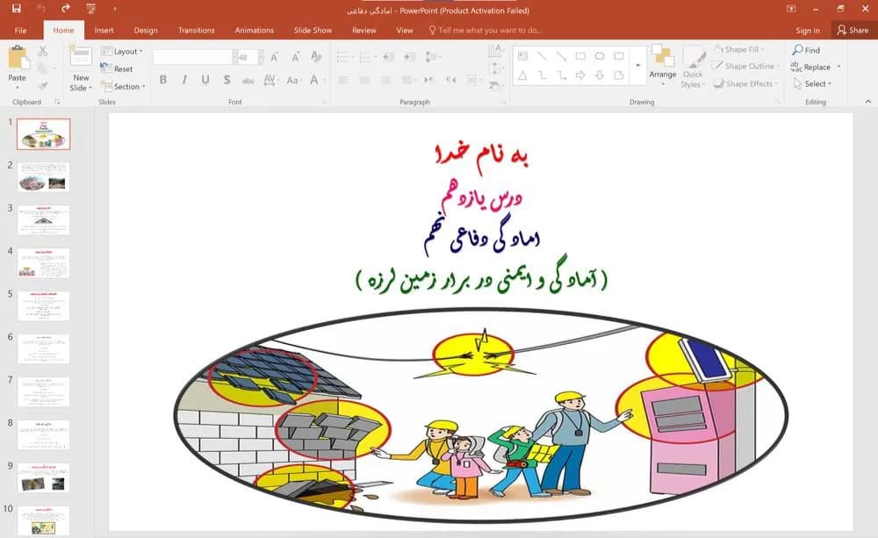Start slideshow from beginning via the title bar icon
This screenshot has height=538, width=878.
click(90, 9)
